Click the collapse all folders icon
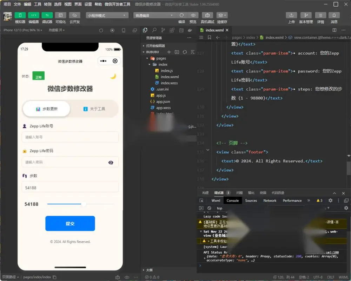This screenshot has width=351, height=281. tap(192, 52)
